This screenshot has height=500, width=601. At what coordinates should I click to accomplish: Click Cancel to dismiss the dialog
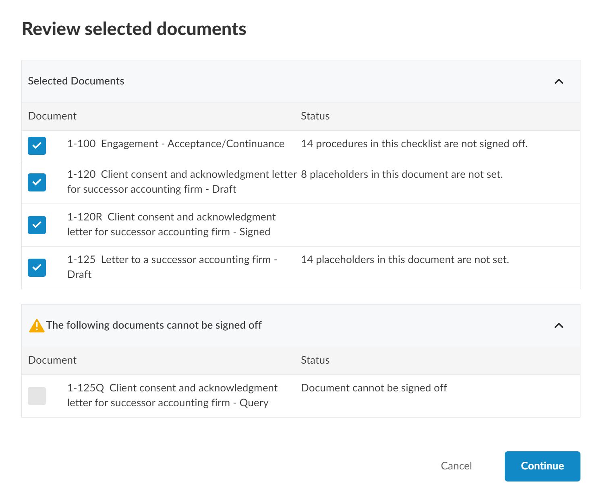pos(456,466)
